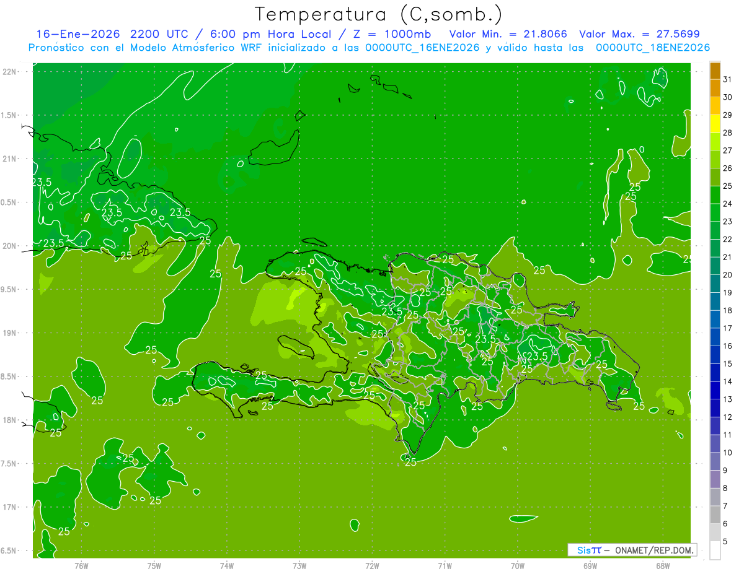Pick the lime legend swatch between 27 and 28
The image size is (744, 574).
coord(715,142)
